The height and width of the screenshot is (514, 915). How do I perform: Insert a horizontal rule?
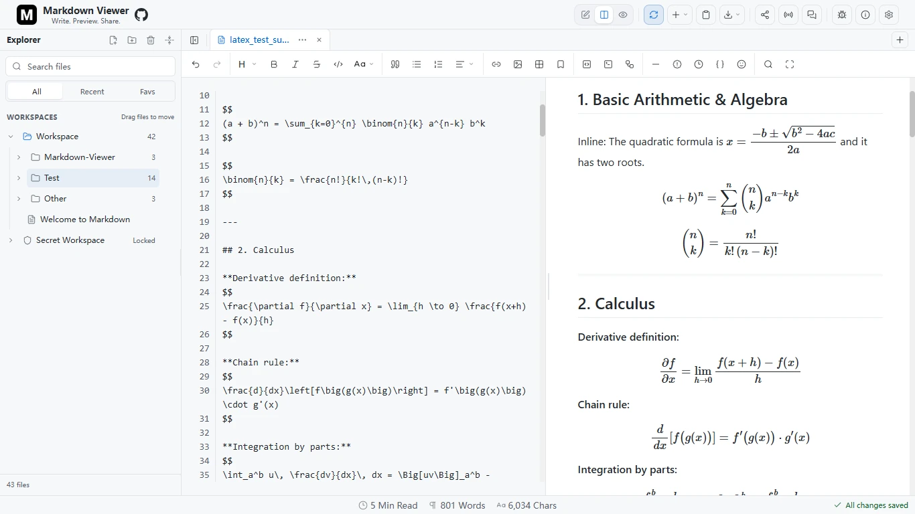point(656,64)
